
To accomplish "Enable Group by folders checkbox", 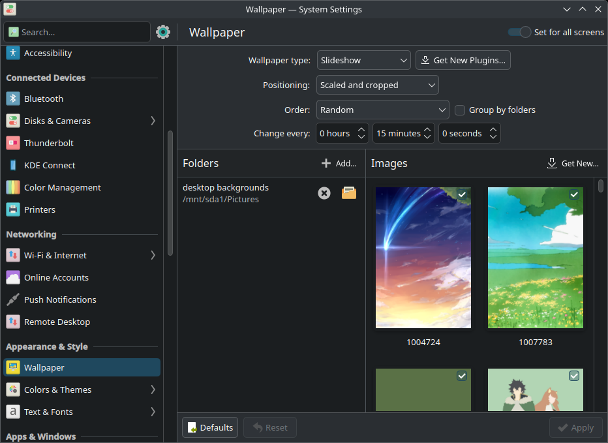I will [460, 110].
